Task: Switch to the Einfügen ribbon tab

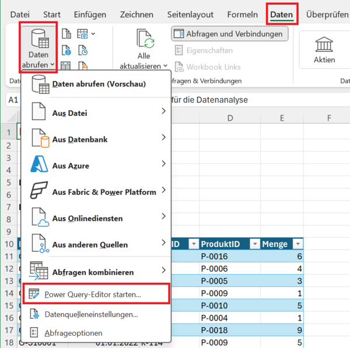Action: 90,14
